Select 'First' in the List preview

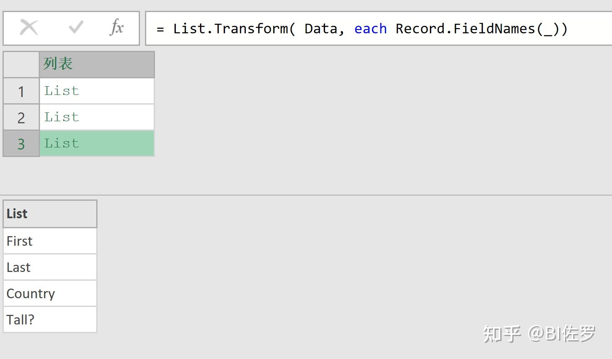[x=19, y=241]
